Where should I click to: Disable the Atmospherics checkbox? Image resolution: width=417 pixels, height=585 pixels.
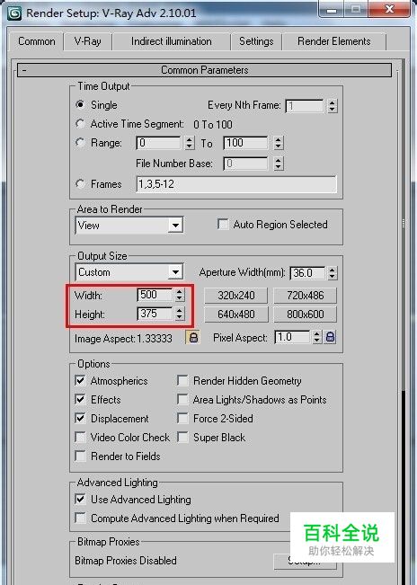click(x=80, y=380)
